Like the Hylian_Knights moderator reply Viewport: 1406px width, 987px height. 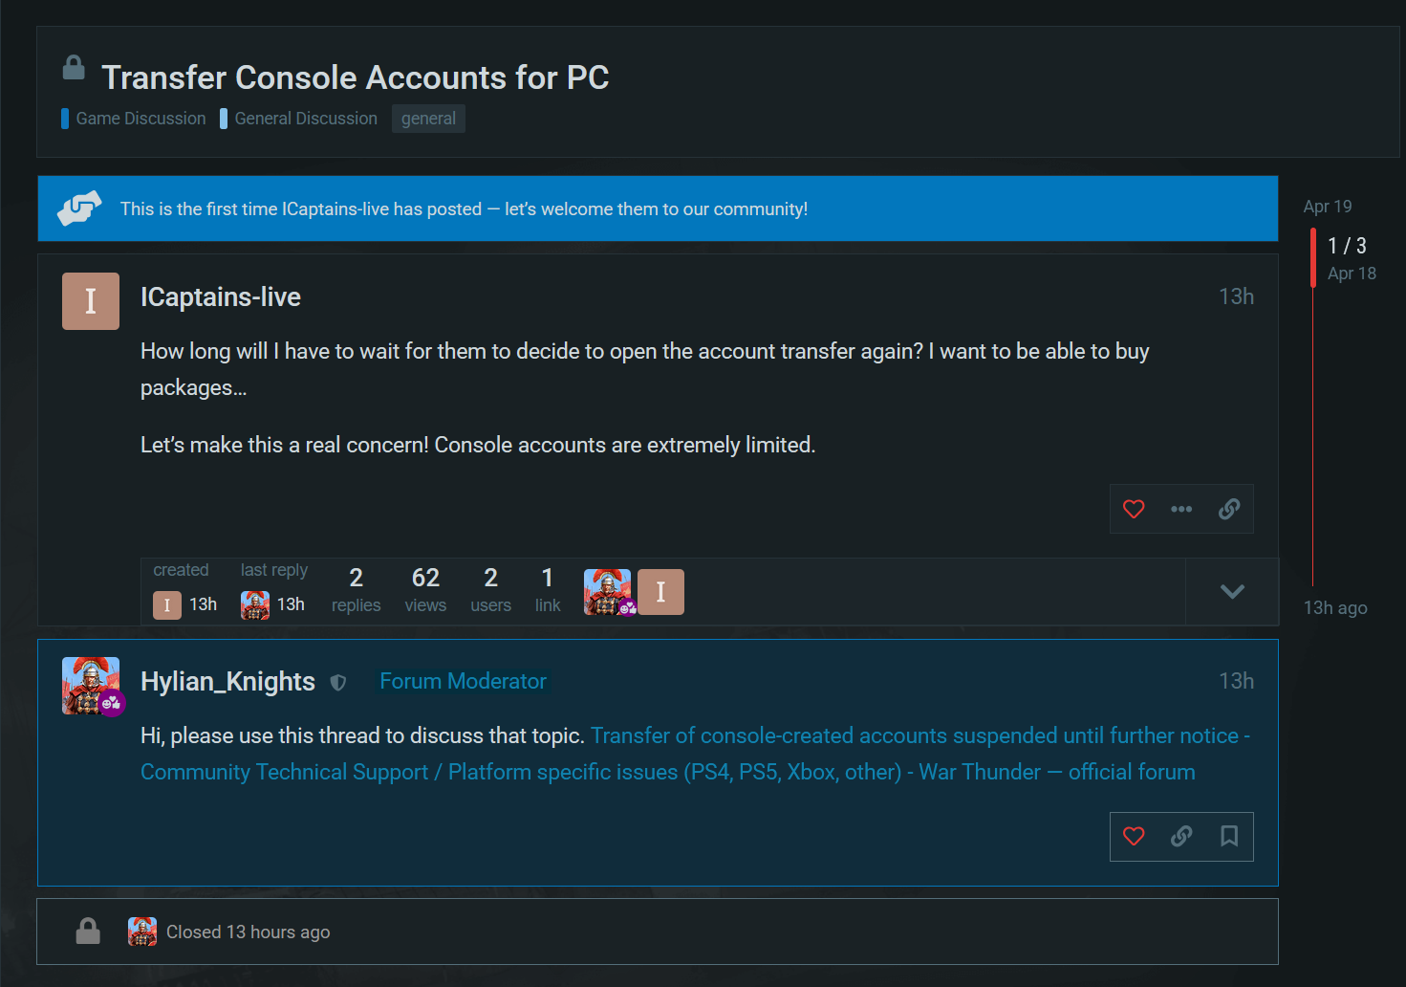pos(1134,837)
